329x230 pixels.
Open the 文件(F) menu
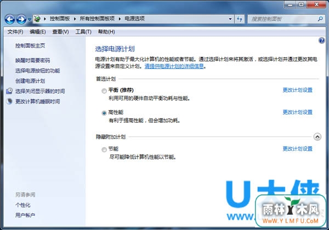tap(15, 32)
